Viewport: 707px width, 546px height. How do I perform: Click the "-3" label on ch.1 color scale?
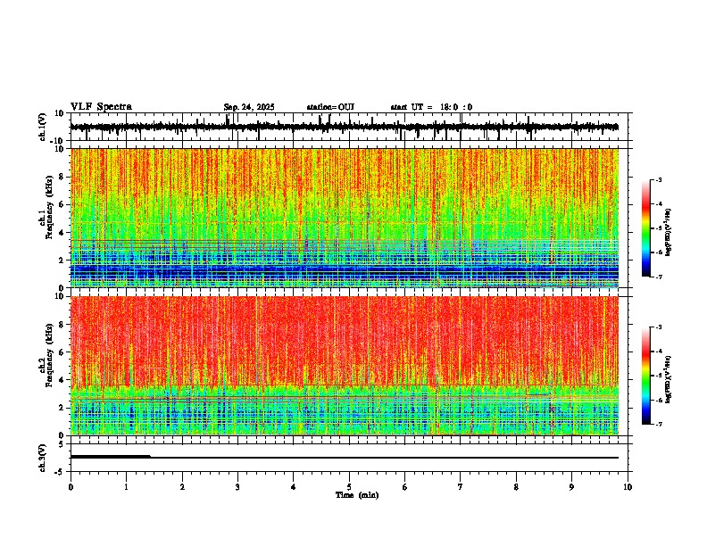[x=659, y=179]
